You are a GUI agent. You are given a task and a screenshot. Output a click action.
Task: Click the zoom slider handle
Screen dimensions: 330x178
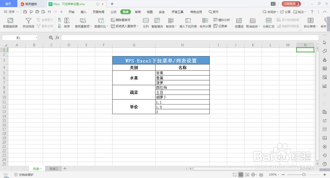[x=304, y=174]
